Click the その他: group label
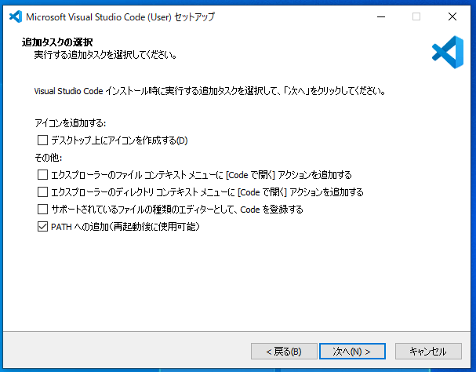The height and width of the screenshot is (372, 476). [49, 158]
